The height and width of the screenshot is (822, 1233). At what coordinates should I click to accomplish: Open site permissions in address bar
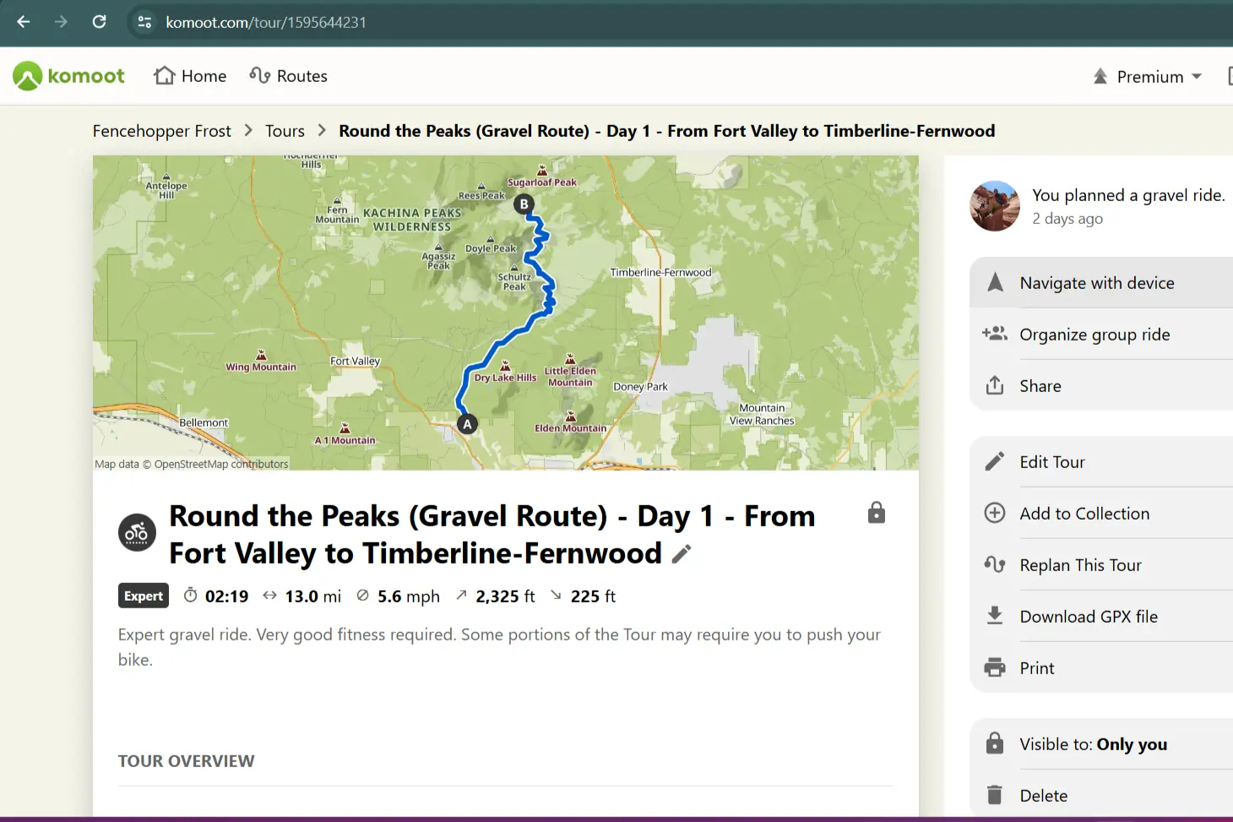144,22
